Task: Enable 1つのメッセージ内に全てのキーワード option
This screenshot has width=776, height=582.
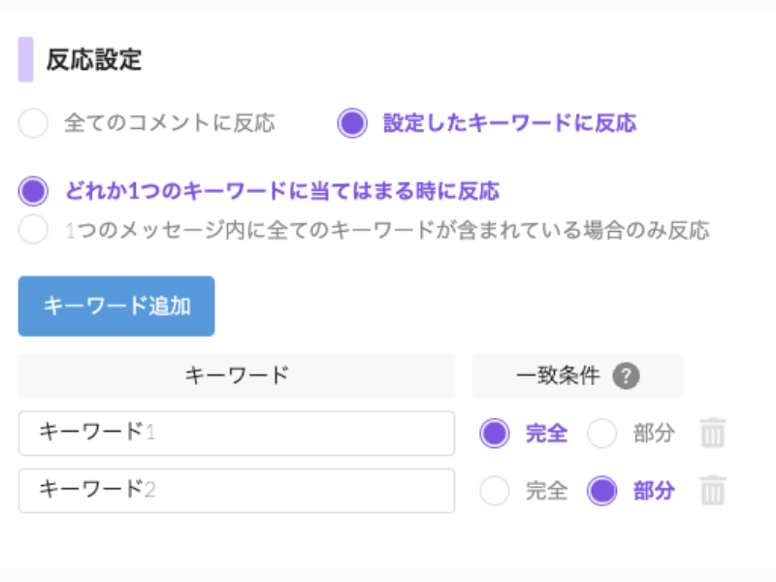Action: [x=34, y=230]
